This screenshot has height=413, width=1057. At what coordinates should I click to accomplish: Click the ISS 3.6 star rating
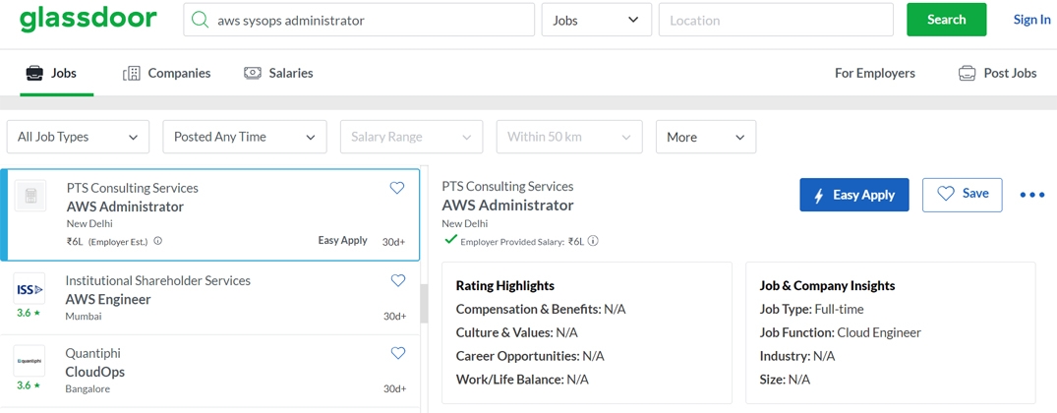29,314
